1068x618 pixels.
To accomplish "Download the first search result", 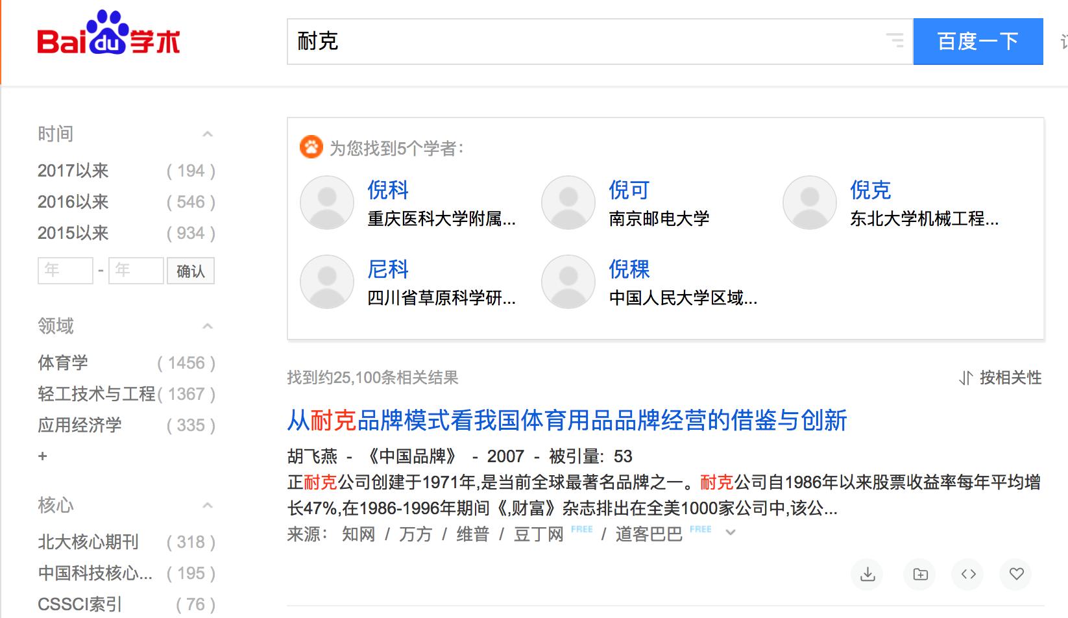I will click(x=867, y=575).
